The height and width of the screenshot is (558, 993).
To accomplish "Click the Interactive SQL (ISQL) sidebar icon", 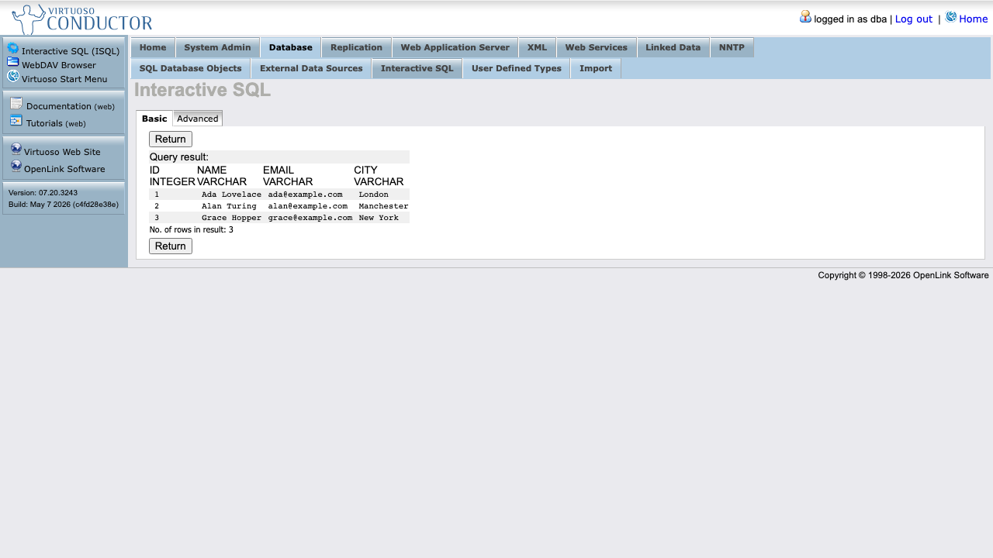I will [x=13, y=49].
